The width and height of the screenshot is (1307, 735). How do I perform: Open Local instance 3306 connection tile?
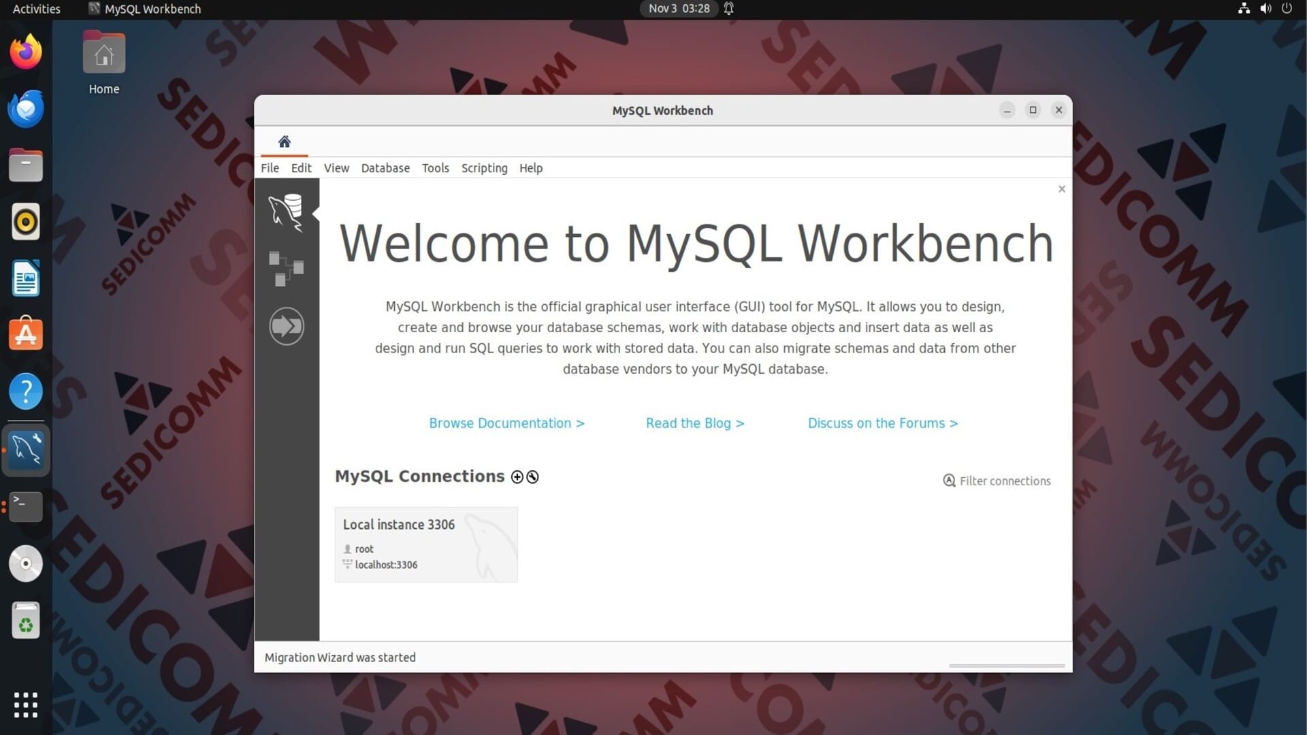(426, 544)
